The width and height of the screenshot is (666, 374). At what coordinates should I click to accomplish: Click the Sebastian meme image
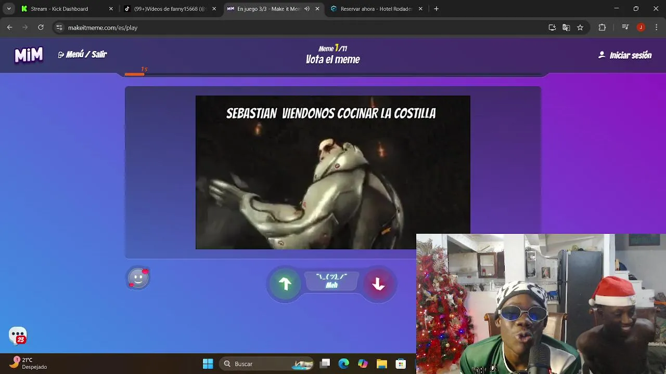pyautogui.click(x=333, y=172)
